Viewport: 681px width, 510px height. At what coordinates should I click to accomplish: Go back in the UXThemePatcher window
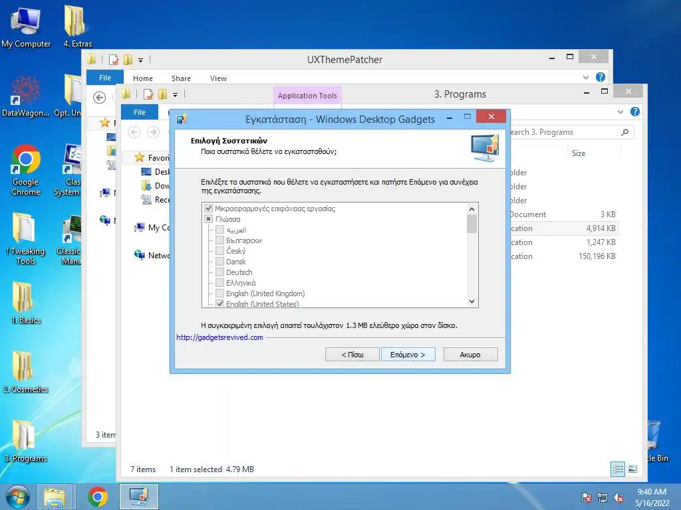click(100, 98)
